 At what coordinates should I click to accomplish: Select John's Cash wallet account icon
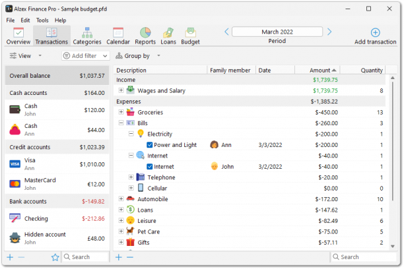(x=15, y=109)
